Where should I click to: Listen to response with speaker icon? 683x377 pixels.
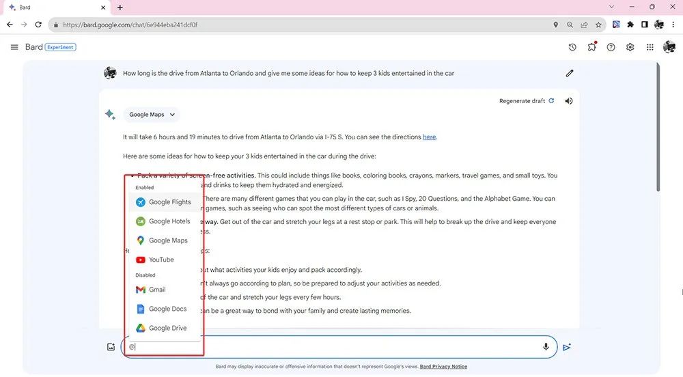(x=569, y=101)
